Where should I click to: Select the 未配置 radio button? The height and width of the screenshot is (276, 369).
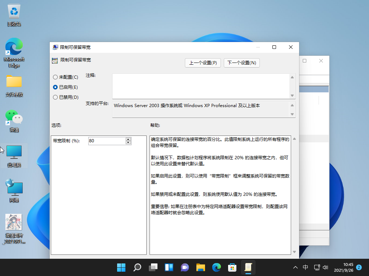pyautogui.click(x=55, y=77)
